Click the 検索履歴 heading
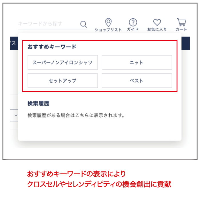Viewport: 200px width, 200px height. pos(38,103)
